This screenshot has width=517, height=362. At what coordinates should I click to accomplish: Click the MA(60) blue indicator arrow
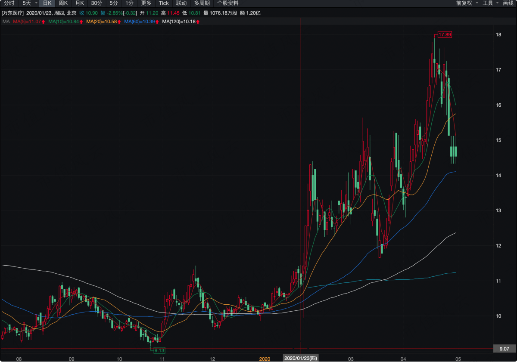(x=157, y=22)
